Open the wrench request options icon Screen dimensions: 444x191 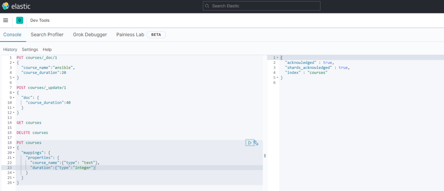pos(256,142)
